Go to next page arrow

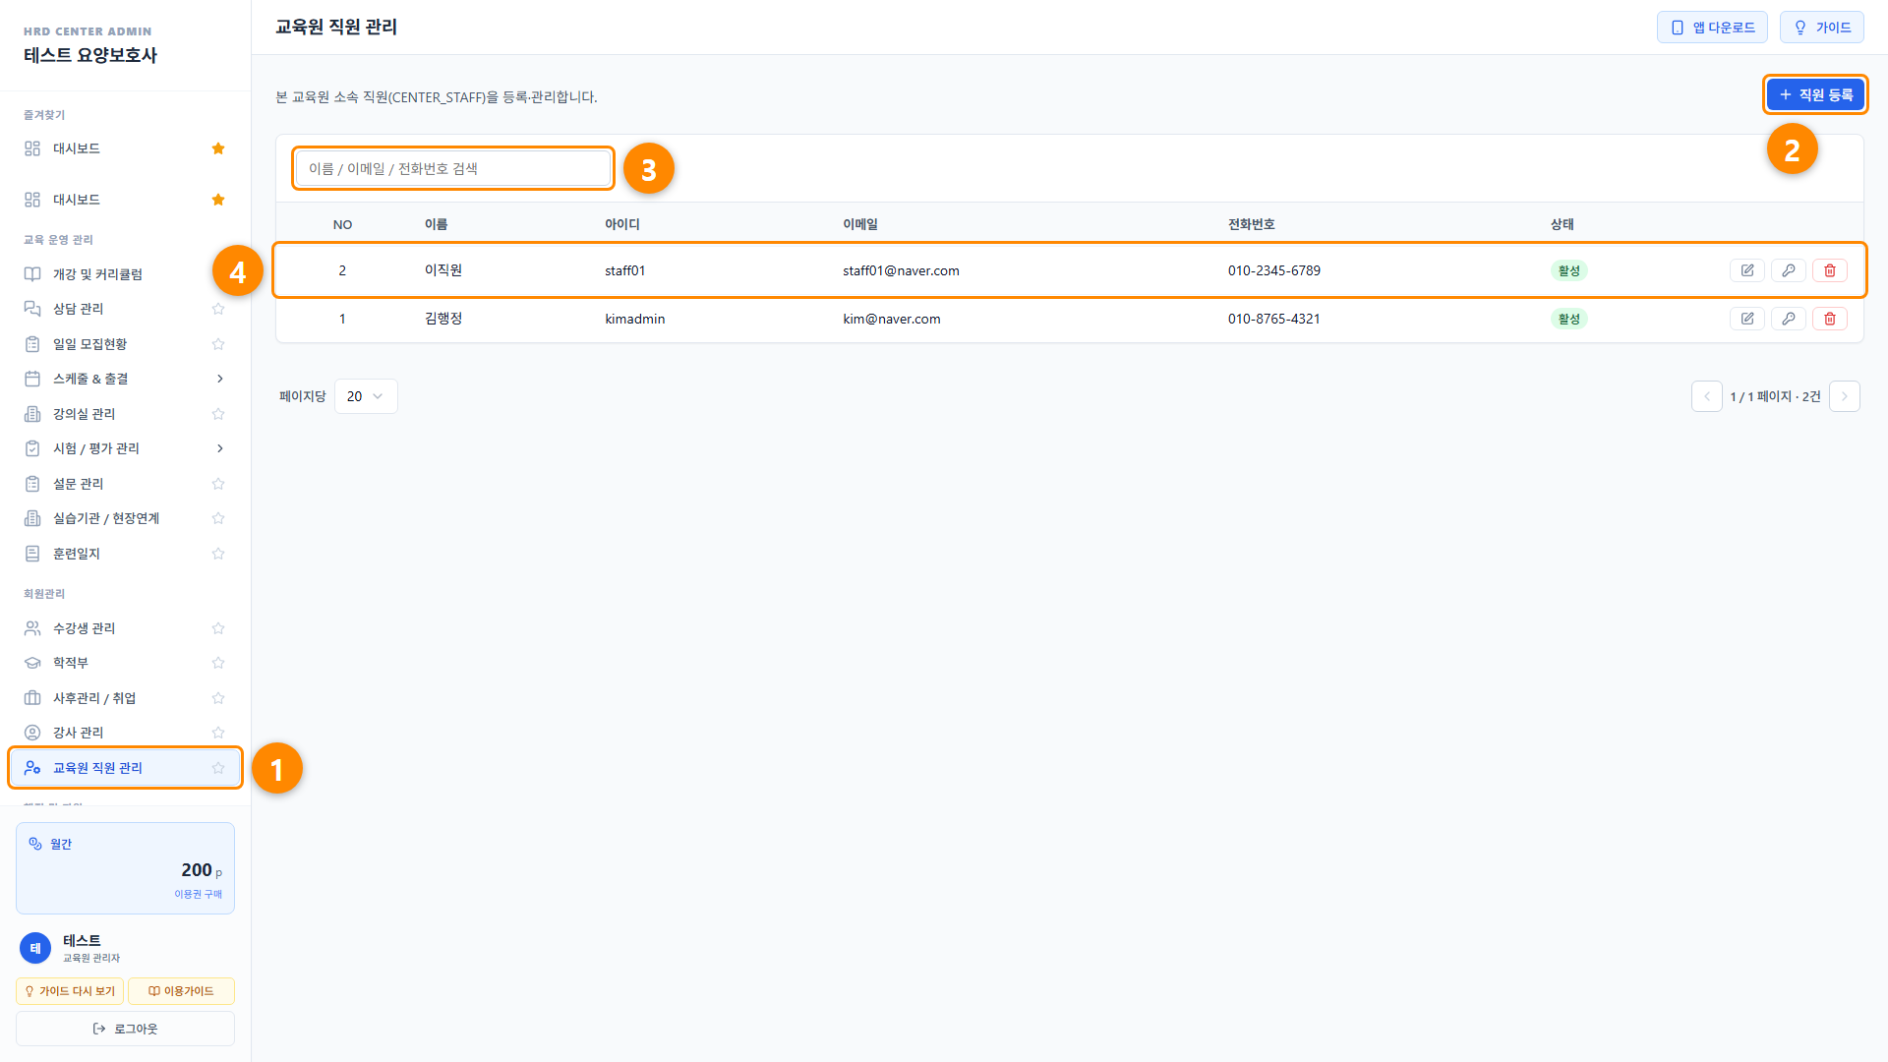1845,396
